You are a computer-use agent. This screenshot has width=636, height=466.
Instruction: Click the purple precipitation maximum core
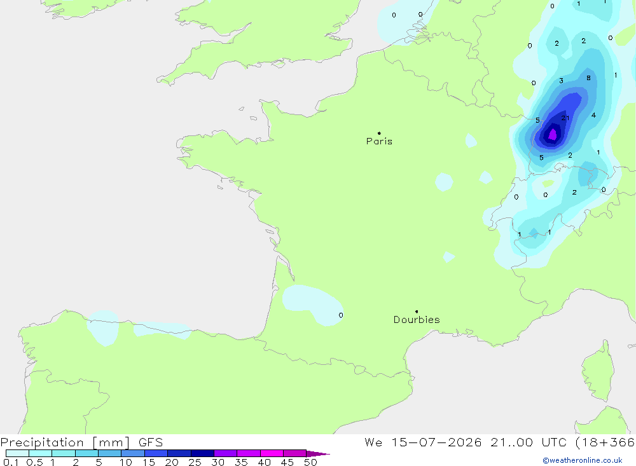(553, 134)
